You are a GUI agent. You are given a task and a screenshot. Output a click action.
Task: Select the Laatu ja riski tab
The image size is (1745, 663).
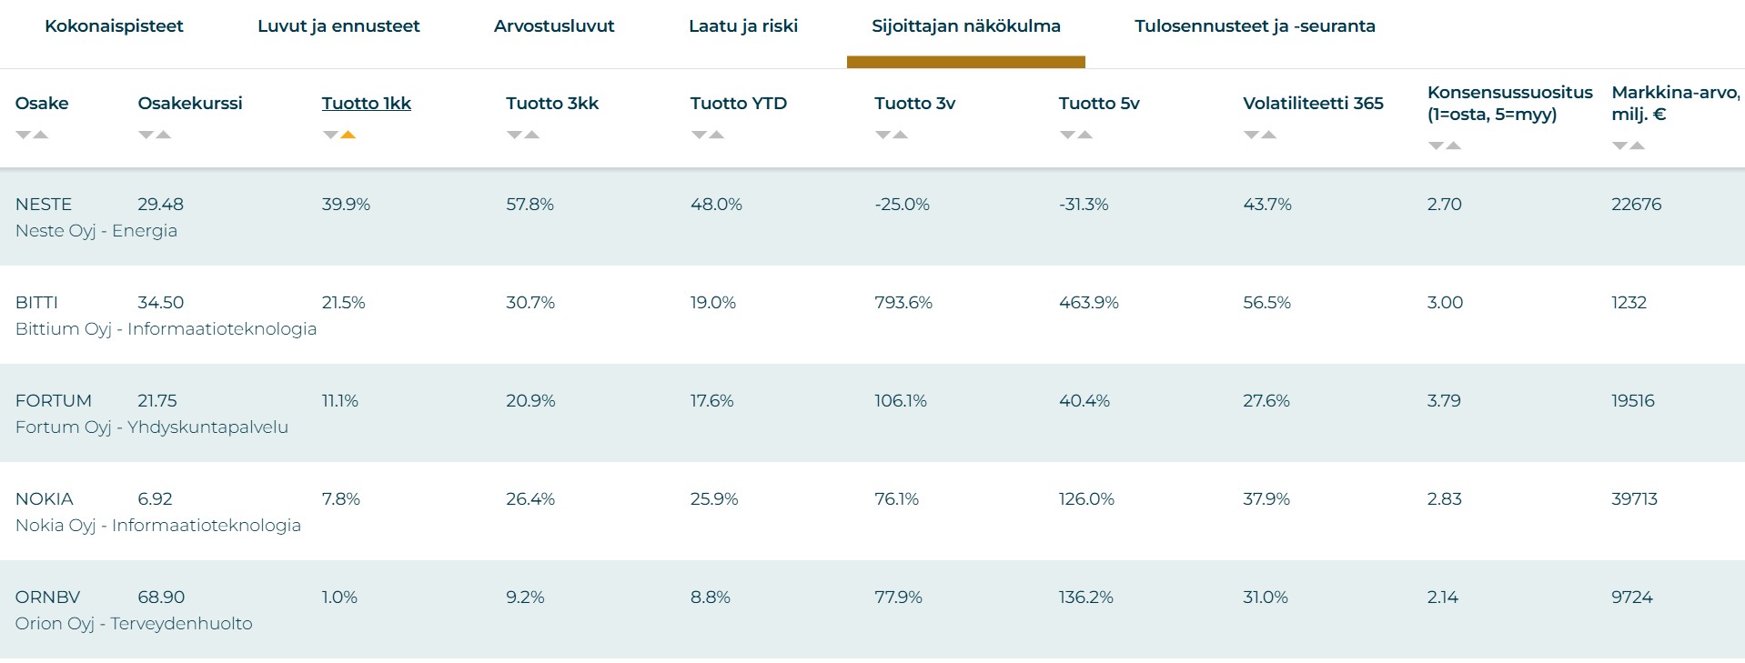742,26
